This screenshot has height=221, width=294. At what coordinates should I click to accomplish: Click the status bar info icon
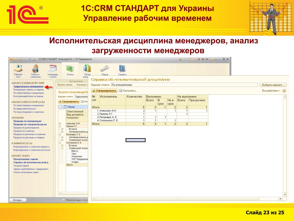63,200
